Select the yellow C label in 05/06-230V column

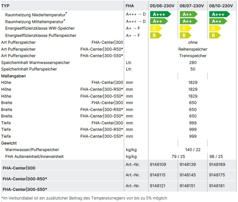pos(155,28)
